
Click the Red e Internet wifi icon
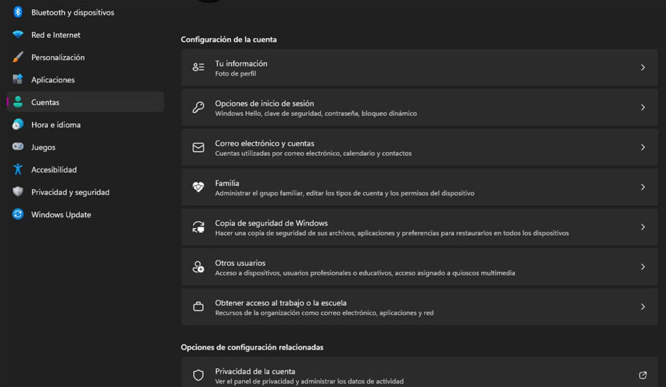18,35
